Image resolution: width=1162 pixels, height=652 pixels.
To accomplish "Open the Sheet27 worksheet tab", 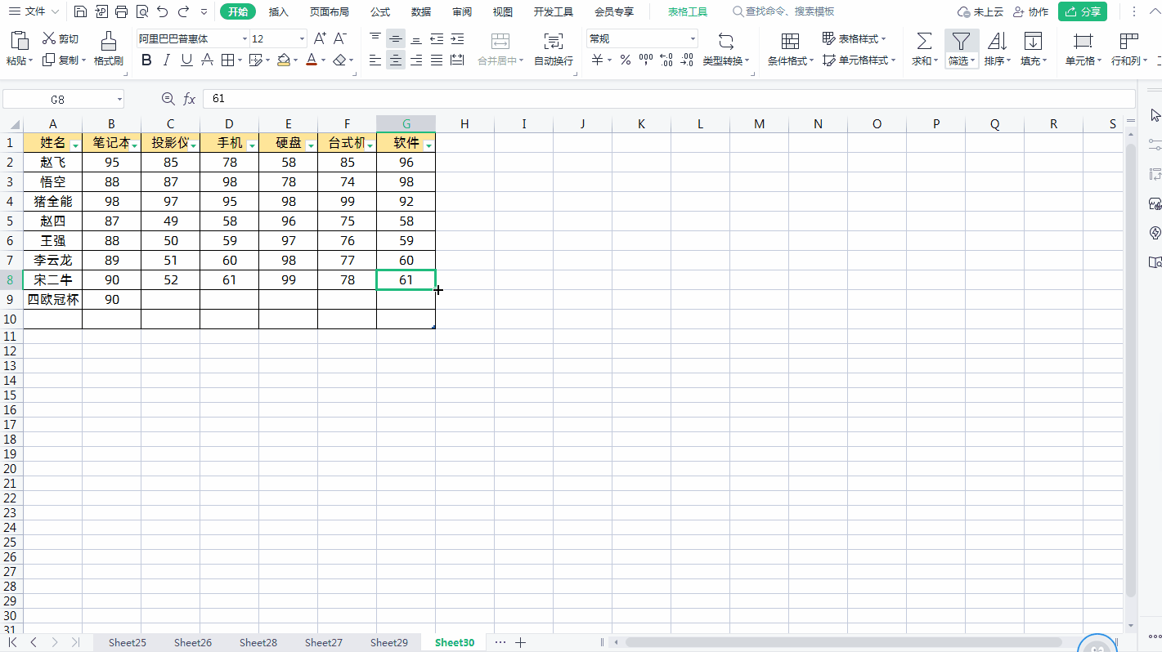I will (324, 642).
